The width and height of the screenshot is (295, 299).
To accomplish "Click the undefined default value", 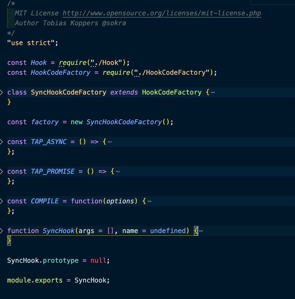I will (x=168, y=231).
